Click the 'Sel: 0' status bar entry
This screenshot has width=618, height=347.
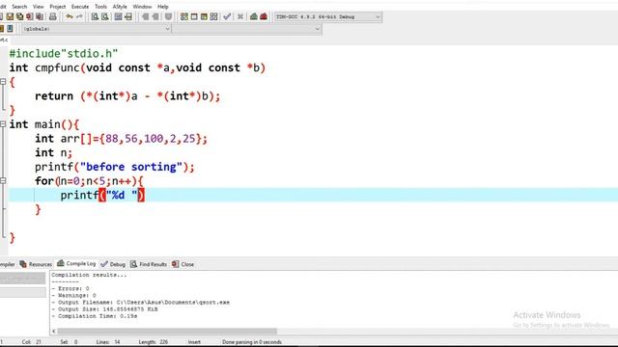click(69, 342)
